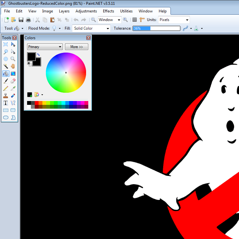Add current color to palette
The width and height of the screenshot is (239, 239).
click(x=30, y=95)
